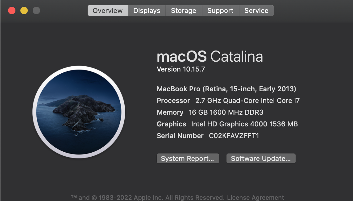
Task: Click the Serial Number label
Action: coord(180,136)
